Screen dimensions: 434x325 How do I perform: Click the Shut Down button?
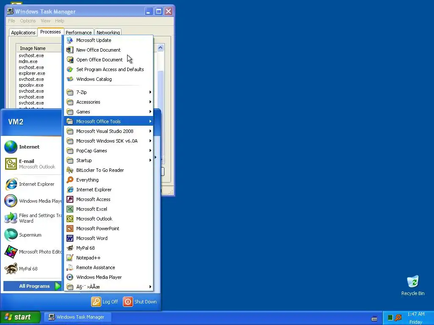click(140, 302)
